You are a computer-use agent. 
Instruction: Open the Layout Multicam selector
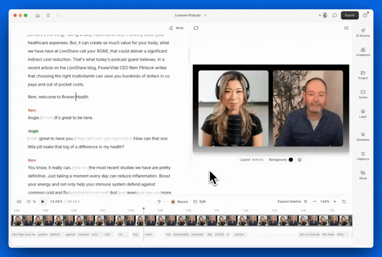pyautogui.click(x=252, y=160)
